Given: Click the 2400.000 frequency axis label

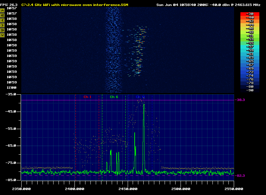Looking at the screenshot, I should tap(74, 189).
